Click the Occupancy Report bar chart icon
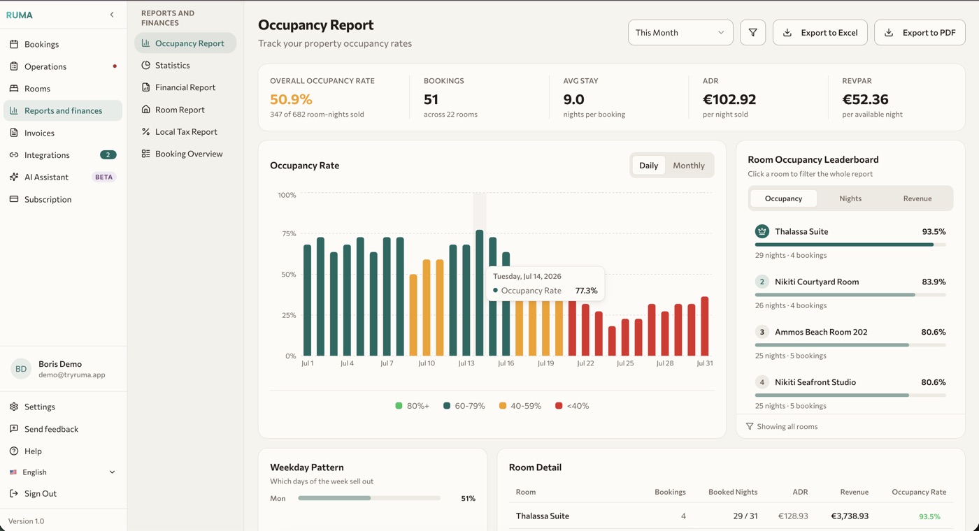 point(145,43)
